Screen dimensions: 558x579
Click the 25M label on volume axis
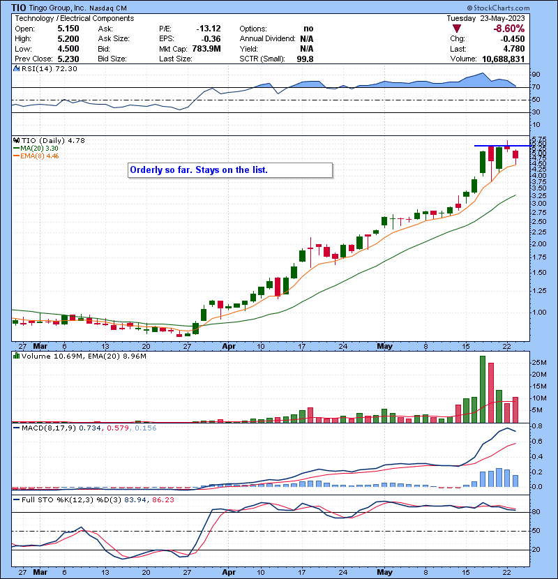click(539, 363)
